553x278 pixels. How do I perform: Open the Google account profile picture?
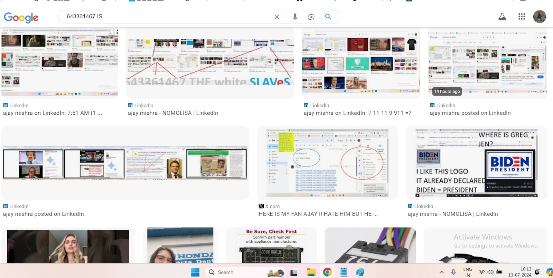click(540, 17)
